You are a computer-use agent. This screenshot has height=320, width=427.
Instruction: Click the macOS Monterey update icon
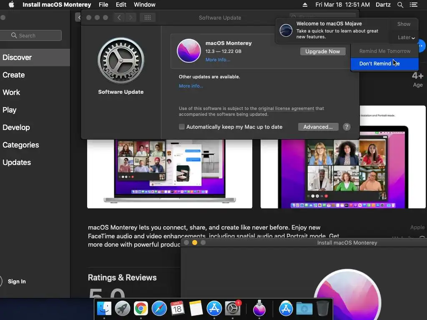pyautogui.click(x=189, y=50)
